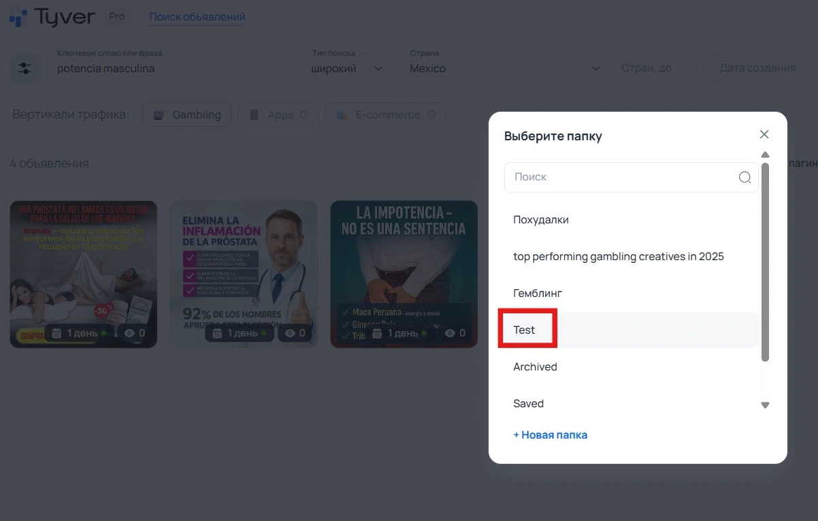Click the search magnifier icon in folder dialog

(x=745, y=177)
